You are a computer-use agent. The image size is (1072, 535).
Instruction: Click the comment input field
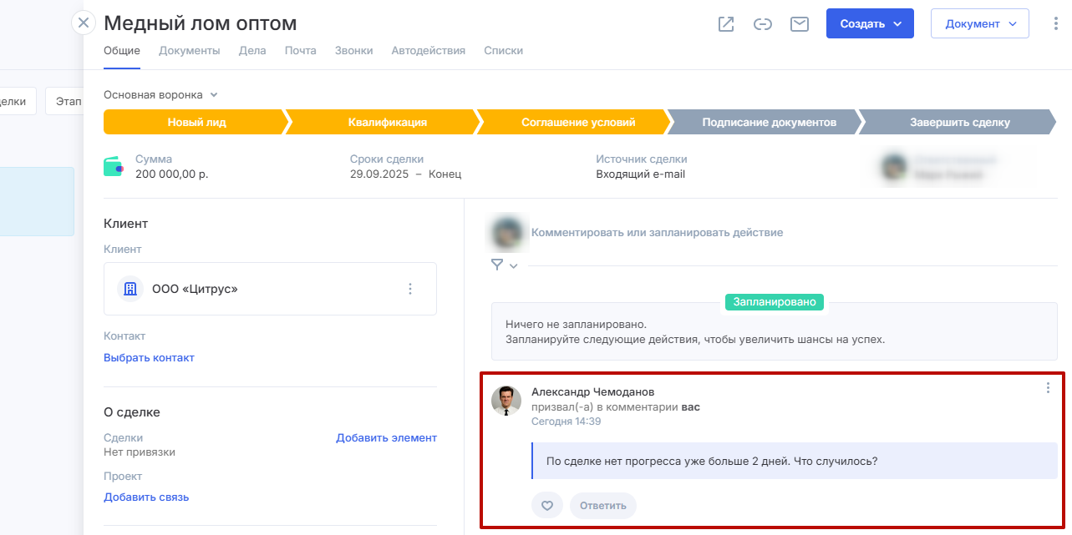[x=657, y=233]
